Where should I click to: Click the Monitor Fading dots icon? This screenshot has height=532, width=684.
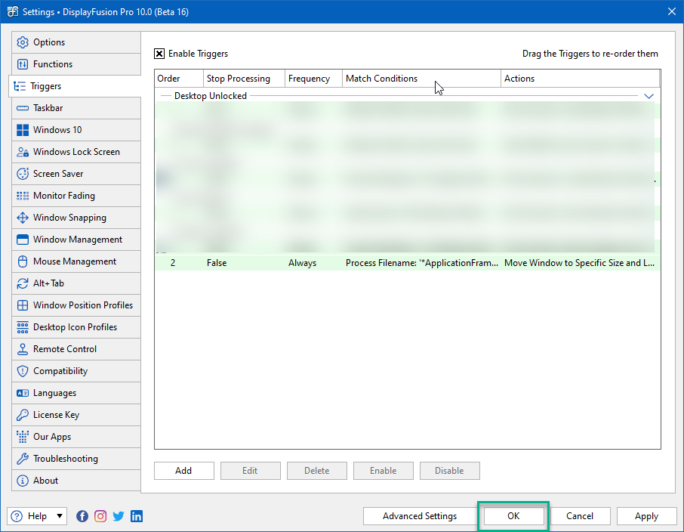[x=22, y=196]
